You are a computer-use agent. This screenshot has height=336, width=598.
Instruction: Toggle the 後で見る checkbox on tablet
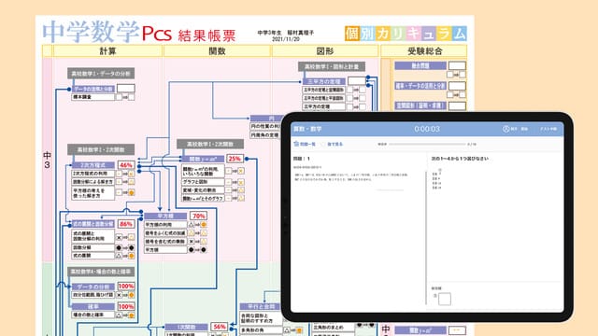pos(323,145)
